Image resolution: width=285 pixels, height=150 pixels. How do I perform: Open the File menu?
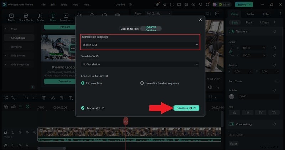point(43,5)
